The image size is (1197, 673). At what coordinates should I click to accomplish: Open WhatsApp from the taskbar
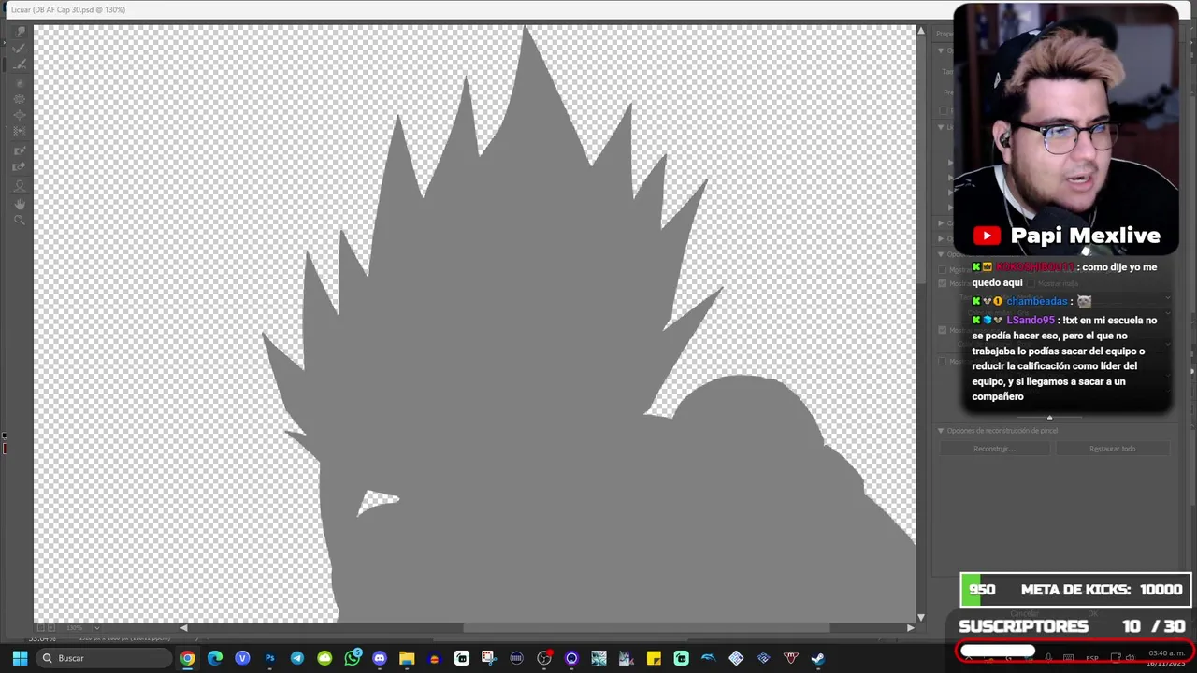(353, 658)
